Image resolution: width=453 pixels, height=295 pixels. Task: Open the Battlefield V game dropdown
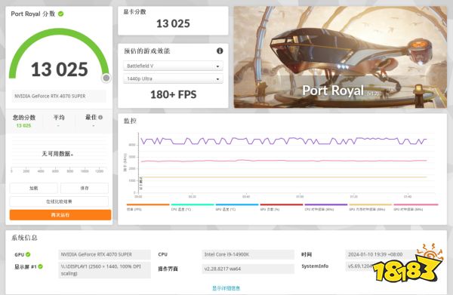[x=173, y=66]
